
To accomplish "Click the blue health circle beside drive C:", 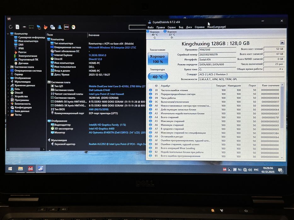I will click(x=148, y=31).
